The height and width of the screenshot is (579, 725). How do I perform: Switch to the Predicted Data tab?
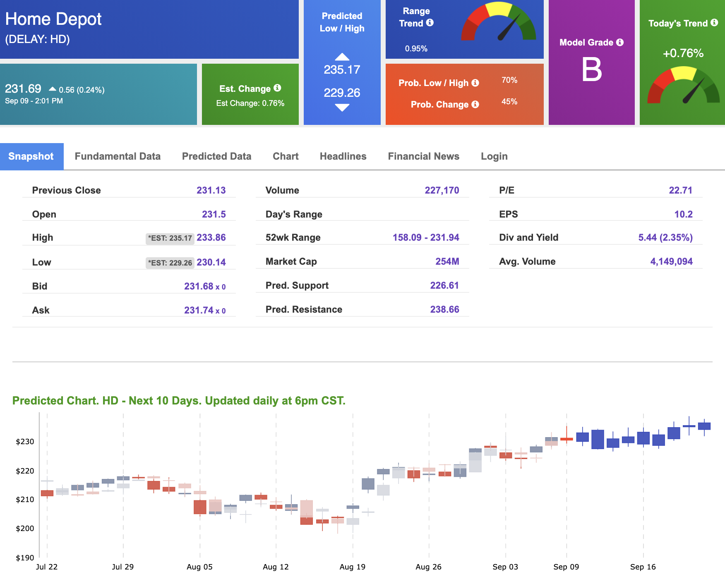point(216,156)
